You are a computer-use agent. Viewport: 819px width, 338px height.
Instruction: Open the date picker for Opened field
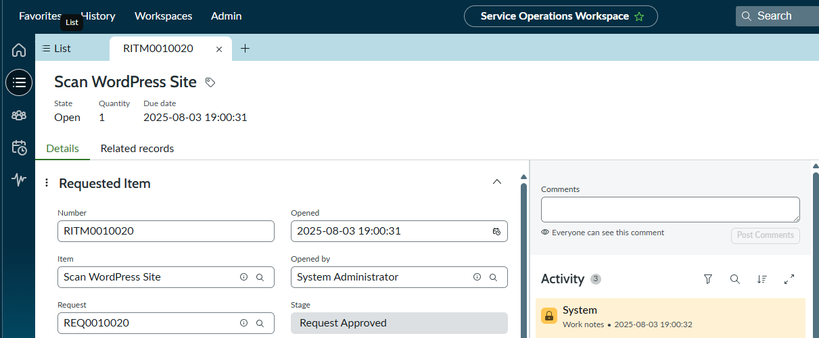point(496,231)
